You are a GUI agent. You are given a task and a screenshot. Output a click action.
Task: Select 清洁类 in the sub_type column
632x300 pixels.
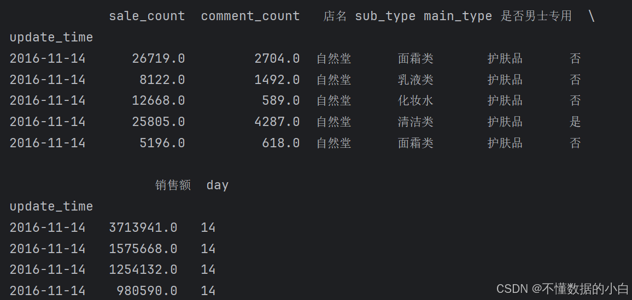[x=416, y=122]
